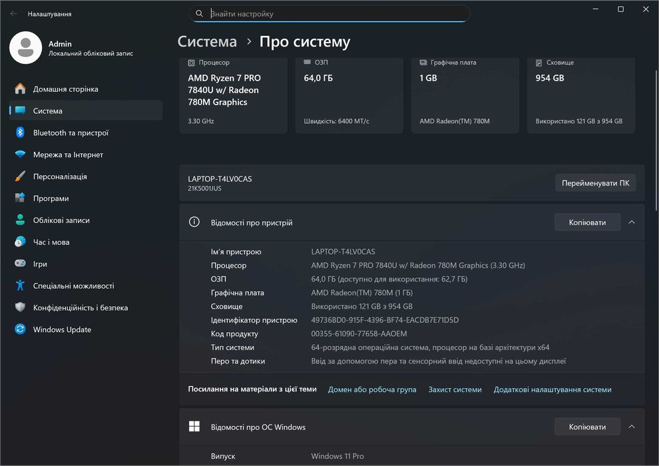Click the Wi-Fi network icon in sidebar
Image resolution: width=659 pixels, height=466 pixels.
tap(20, 154)
